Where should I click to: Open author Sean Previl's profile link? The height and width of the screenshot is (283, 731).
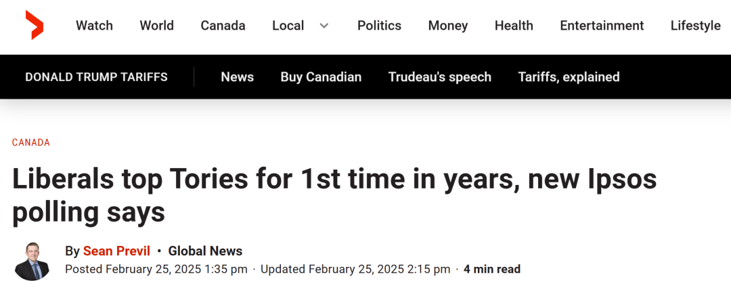click(x=116, y=251)
